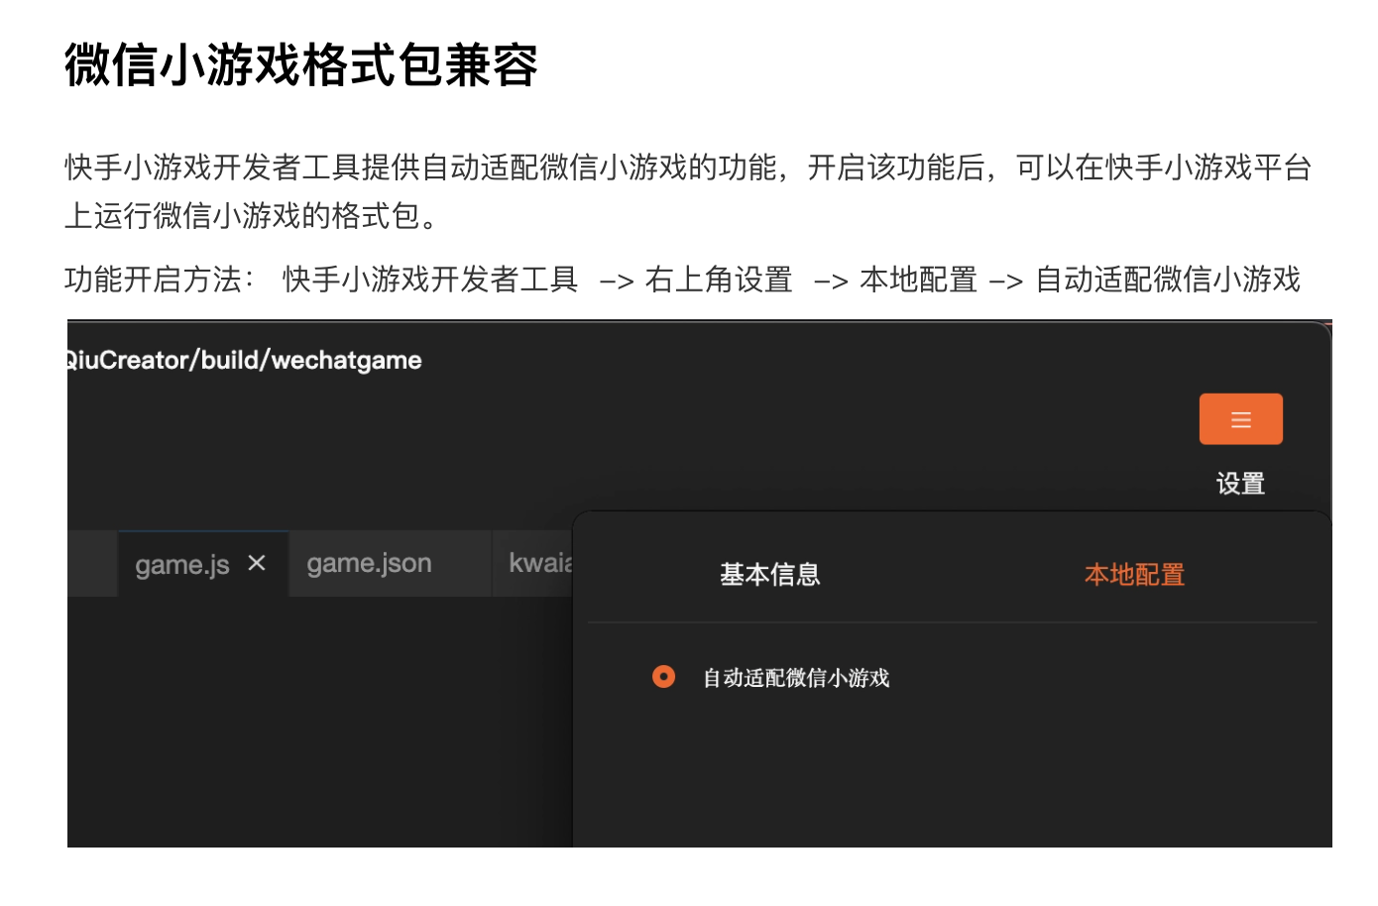Viewport: 1378px width, 906px height.
Task: Click the paragraph starting with 快手小游戏开发者工具提供
Action: [x=688, y=191]
